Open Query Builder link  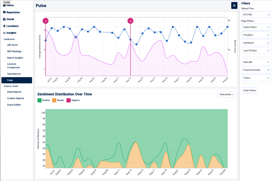click(x=14, y=105)
